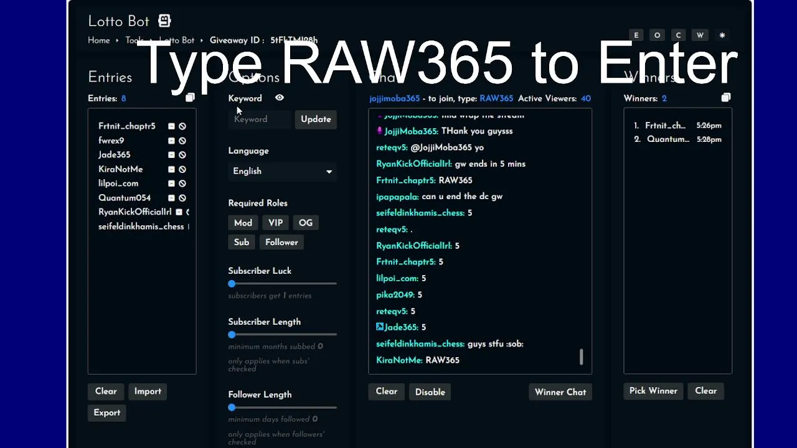Click ipapapala's "can u end the dc gw" message
The width and height of the screenshot is (797, 448).
tap(439, 197)
